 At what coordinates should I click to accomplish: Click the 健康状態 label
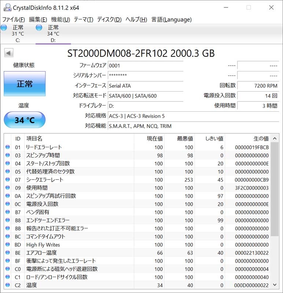[24, 65]
